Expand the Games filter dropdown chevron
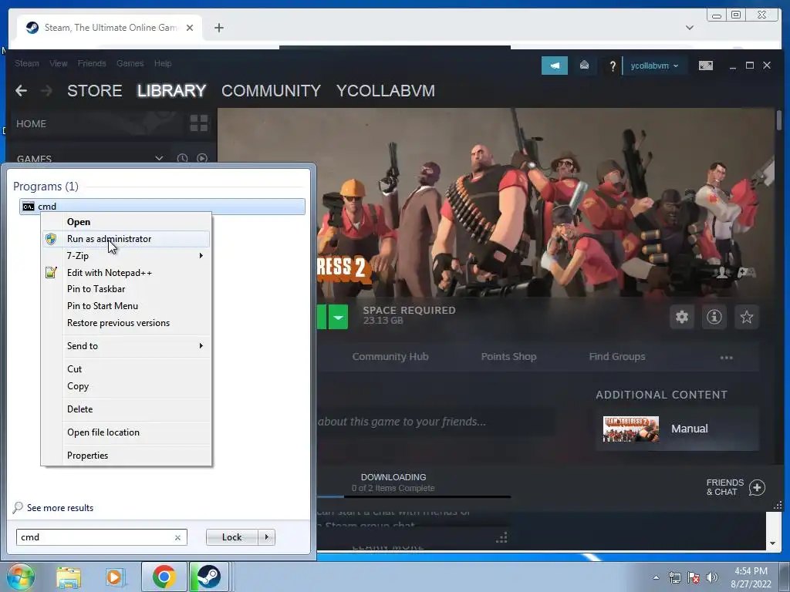This screenshot has height=592, width=790. click(x=159, y=159)
